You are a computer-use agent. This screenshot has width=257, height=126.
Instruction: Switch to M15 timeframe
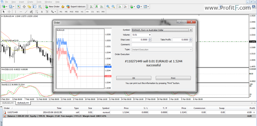click(71, 12)
